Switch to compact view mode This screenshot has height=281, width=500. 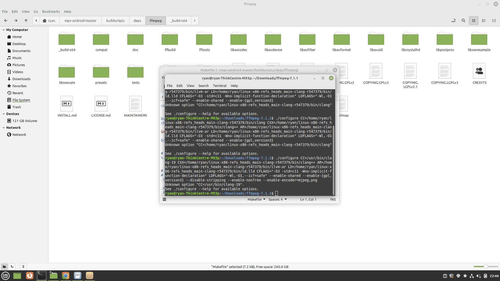click(494, 21)
